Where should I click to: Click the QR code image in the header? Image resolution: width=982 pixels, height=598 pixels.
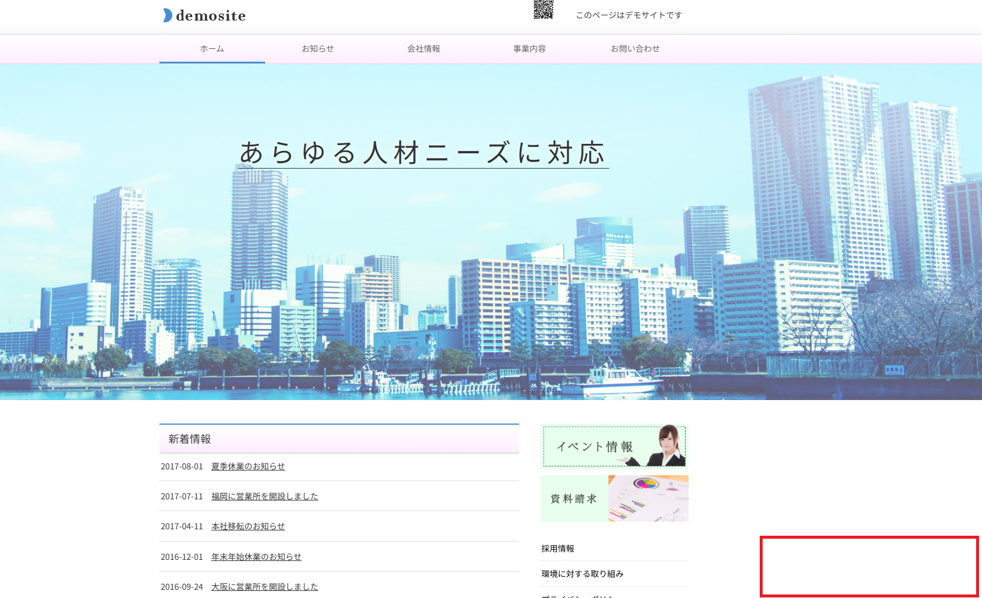click(x=543, y=9)
